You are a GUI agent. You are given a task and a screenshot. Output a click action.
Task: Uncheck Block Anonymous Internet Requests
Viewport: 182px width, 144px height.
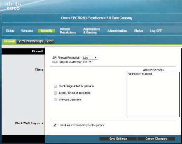pyautogui.click(x=55, y=125)
